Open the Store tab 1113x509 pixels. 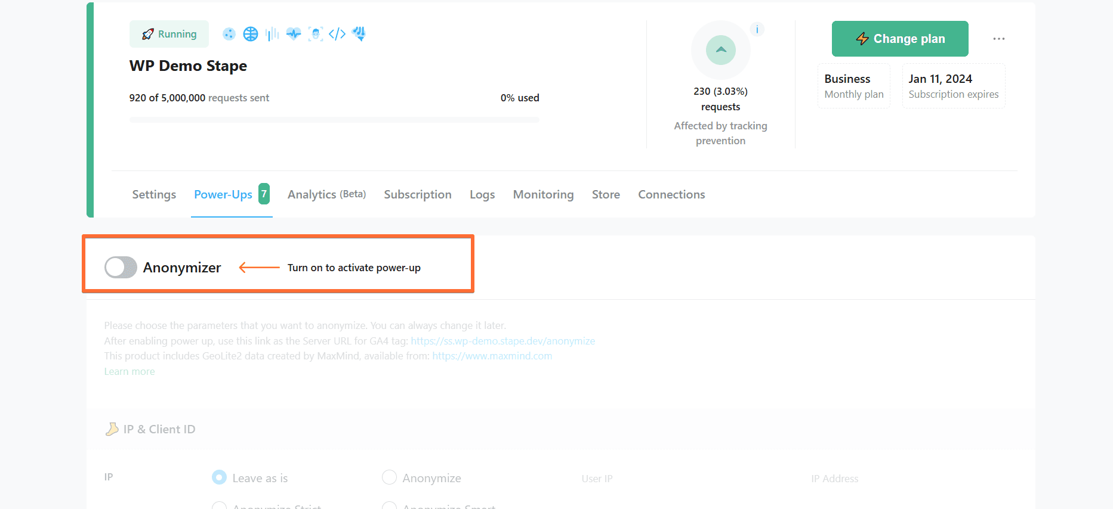pyautogui.click(x=606, y=194)
